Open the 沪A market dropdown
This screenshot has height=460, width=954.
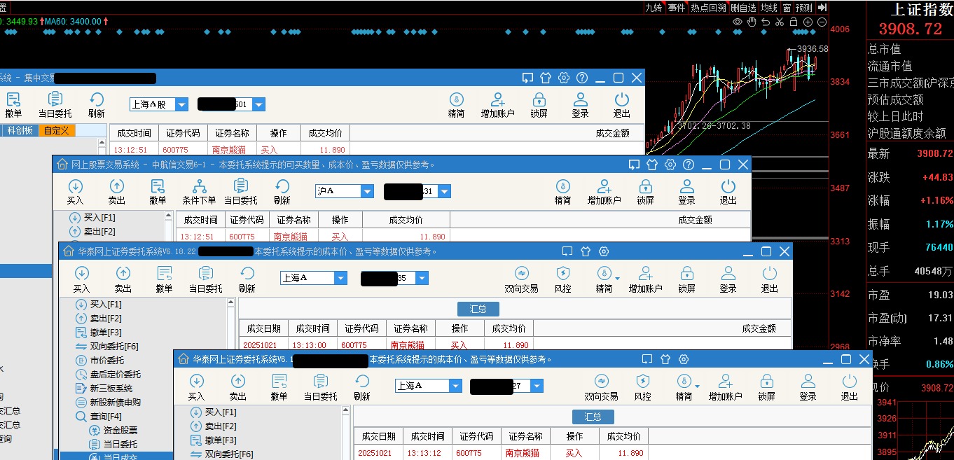[367, 191]
